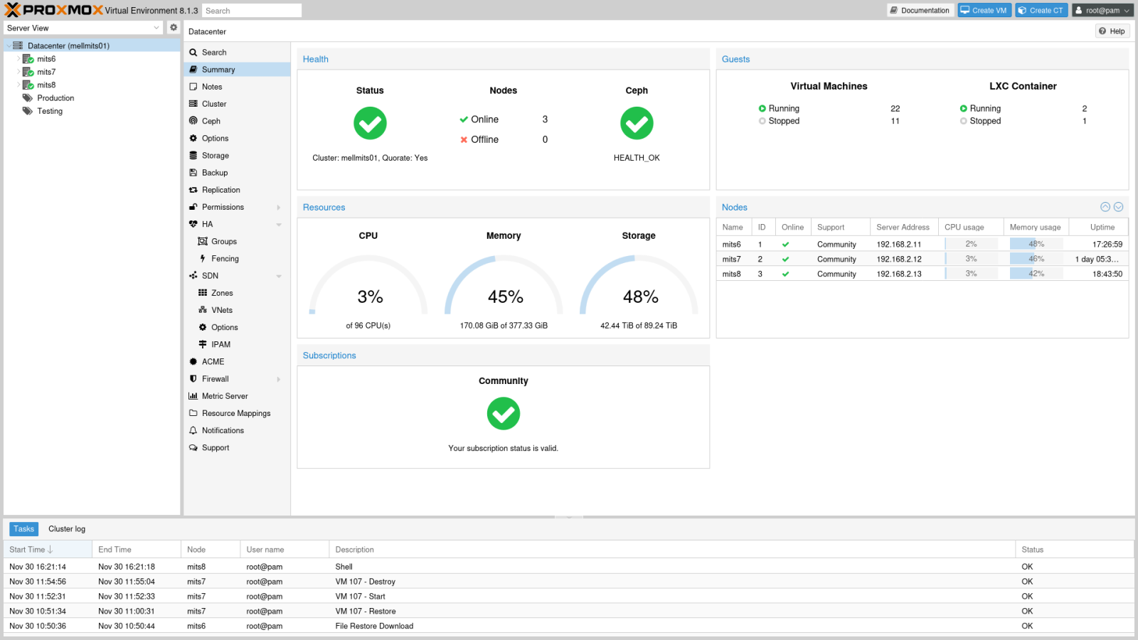Select the IPAM entry under SDN

click(x=220, y=344)
